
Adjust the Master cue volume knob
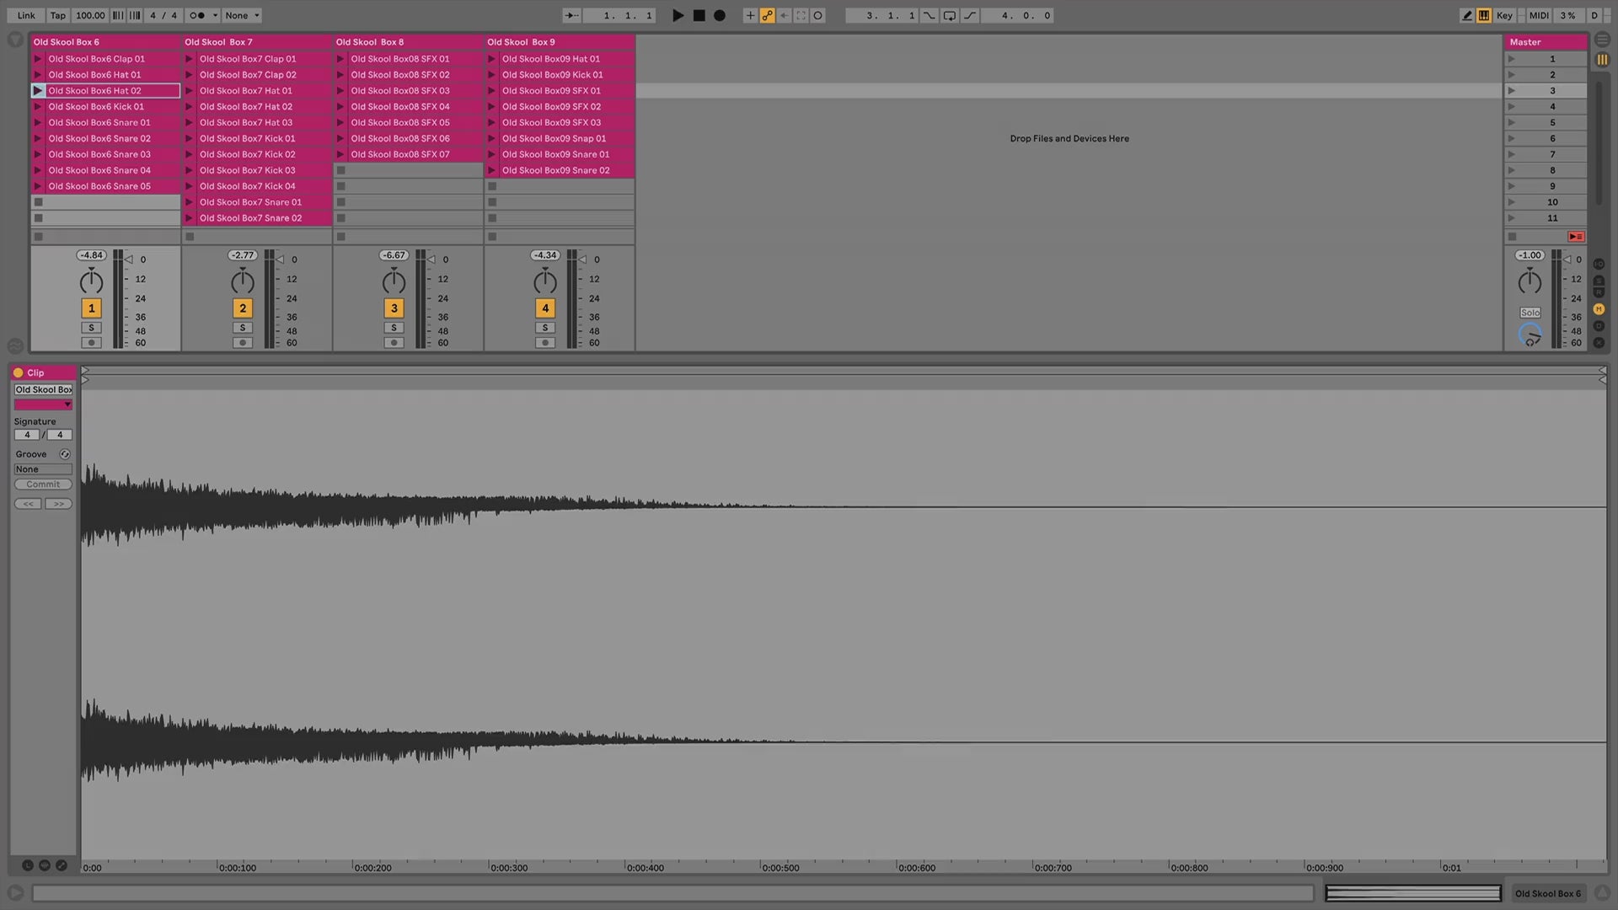(1530, 335)
